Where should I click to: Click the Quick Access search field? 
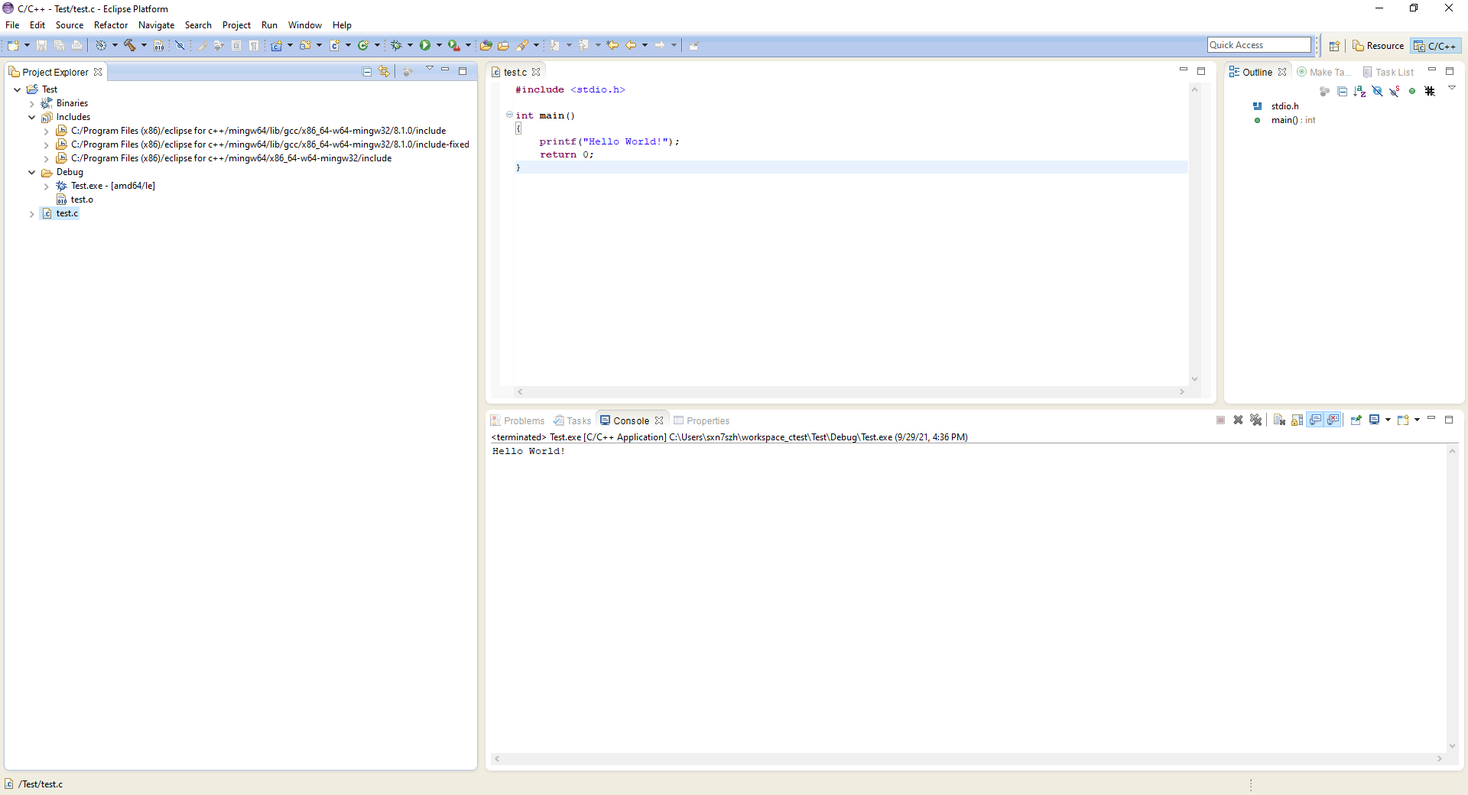(x=1259, y=45)
